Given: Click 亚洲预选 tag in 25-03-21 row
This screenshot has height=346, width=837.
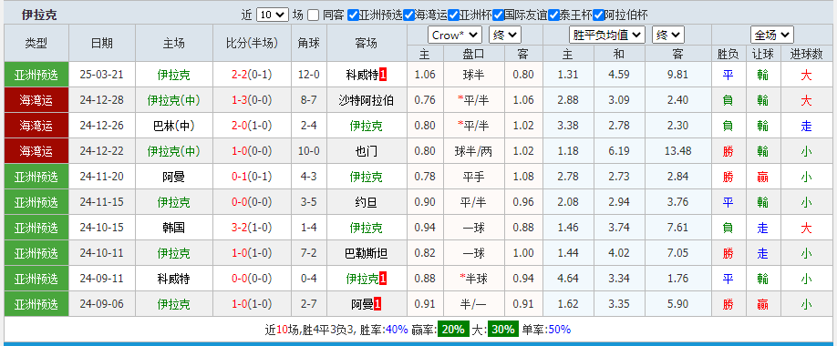Looking at the screenshot, I should coord(36,75).
